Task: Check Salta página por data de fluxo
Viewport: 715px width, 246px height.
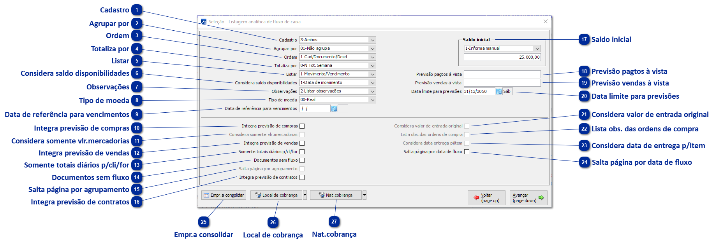Action: [x=467, y=152]
